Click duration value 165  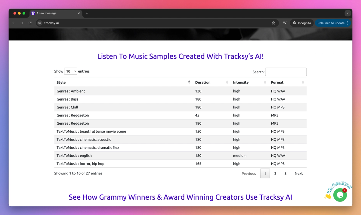[x=198, y=164]
